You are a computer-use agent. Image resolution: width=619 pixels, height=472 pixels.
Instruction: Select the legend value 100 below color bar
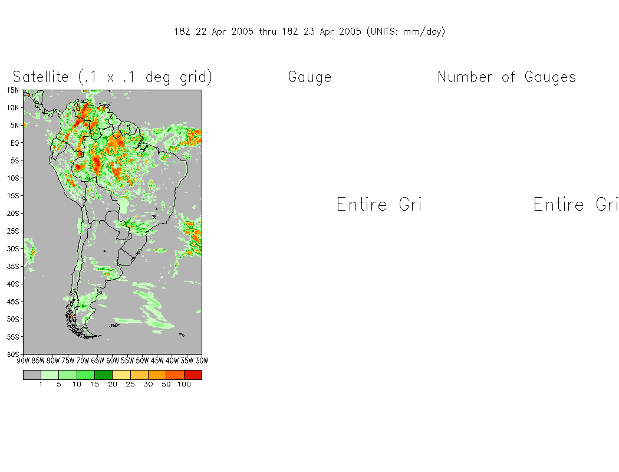coord(184,384)
